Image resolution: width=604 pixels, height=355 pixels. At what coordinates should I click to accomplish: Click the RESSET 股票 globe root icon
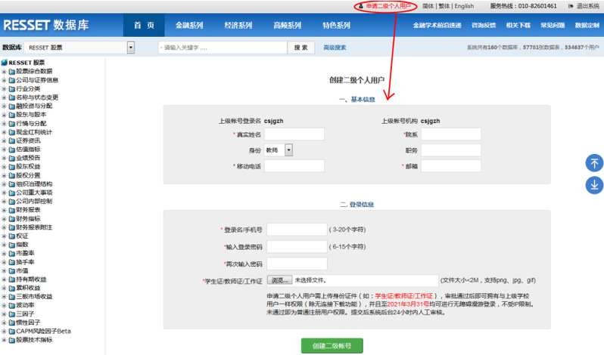tap(5, 62)
